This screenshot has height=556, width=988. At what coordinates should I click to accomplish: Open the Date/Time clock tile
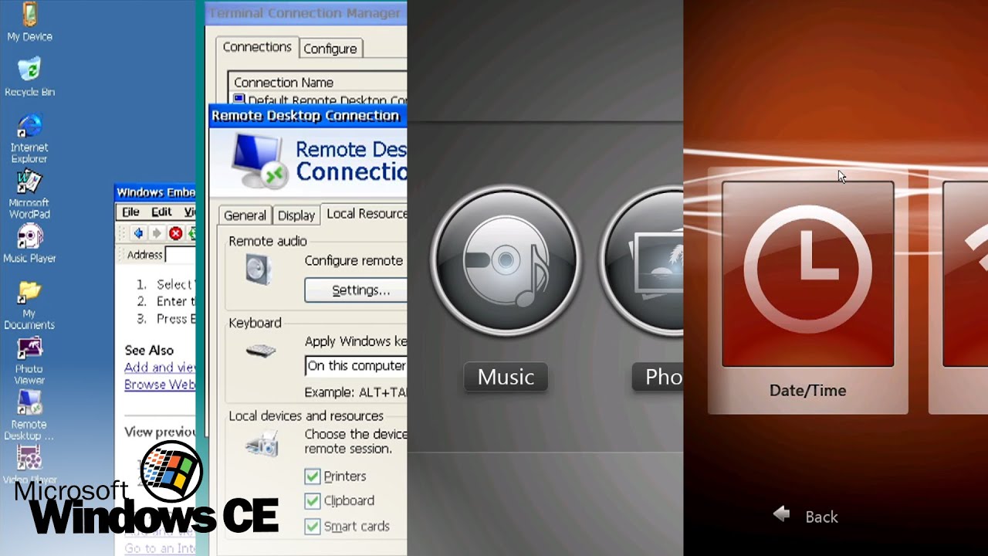(x=807, y=275)
